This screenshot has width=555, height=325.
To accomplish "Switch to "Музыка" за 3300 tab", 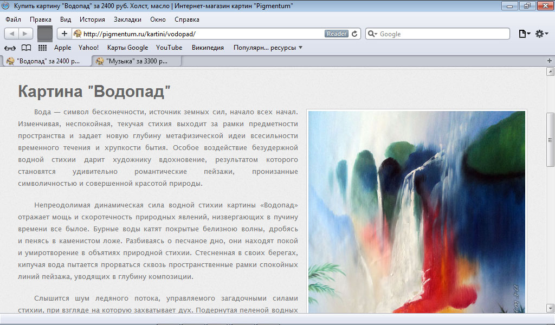I will point(137,61).
